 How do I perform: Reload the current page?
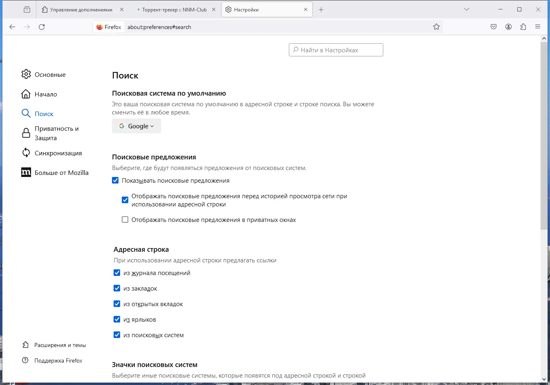click(x=42, y=27)
